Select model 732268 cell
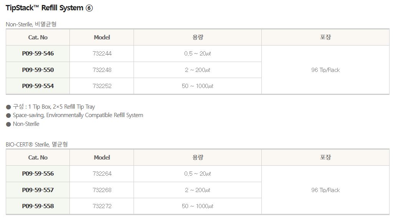Viewport: 393px width, 220px height. click(102, 190)
